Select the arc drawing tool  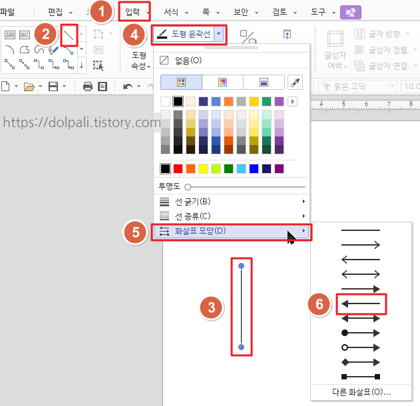click(9, 50)
